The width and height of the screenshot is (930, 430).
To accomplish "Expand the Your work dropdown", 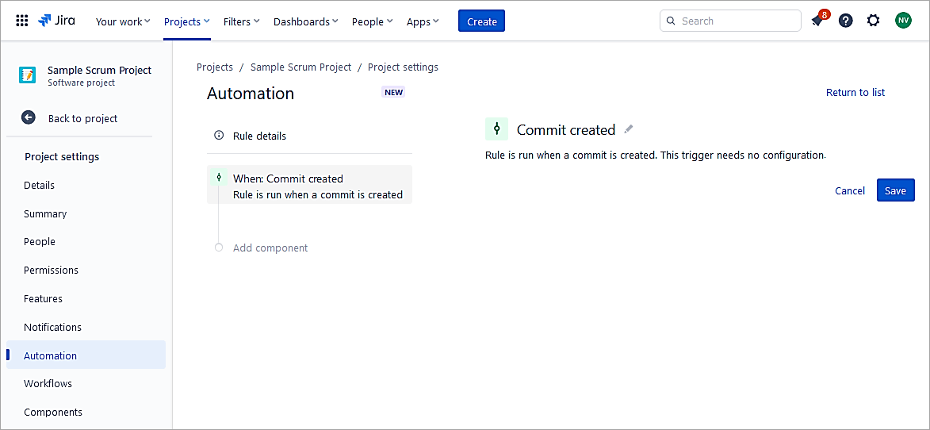I will 123,21.
